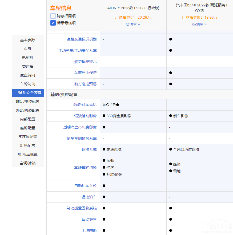Viewport: 233px width, 235px height.
Task: Open the 巡航系统 parameter link
Action: tap(89, 149)
